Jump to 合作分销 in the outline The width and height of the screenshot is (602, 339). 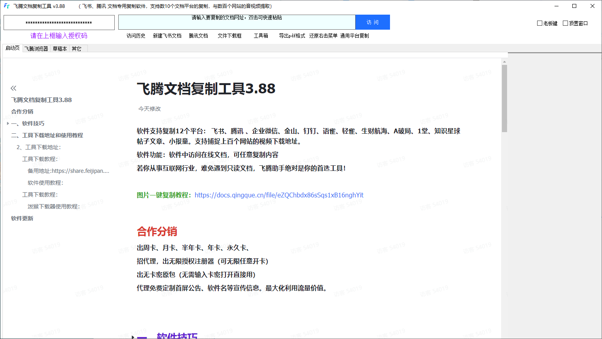click(22, 112)
